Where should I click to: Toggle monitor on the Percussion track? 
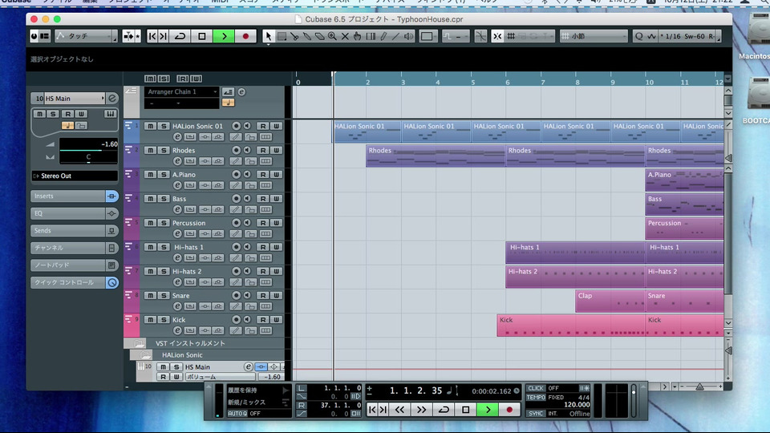click(x=248, y=222)
